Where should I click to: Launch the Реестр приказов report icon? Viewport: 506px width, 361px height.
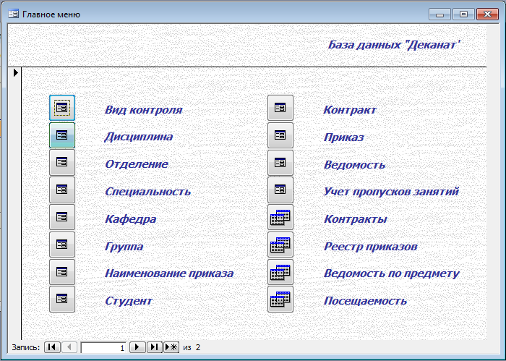[x=280, y=245]
